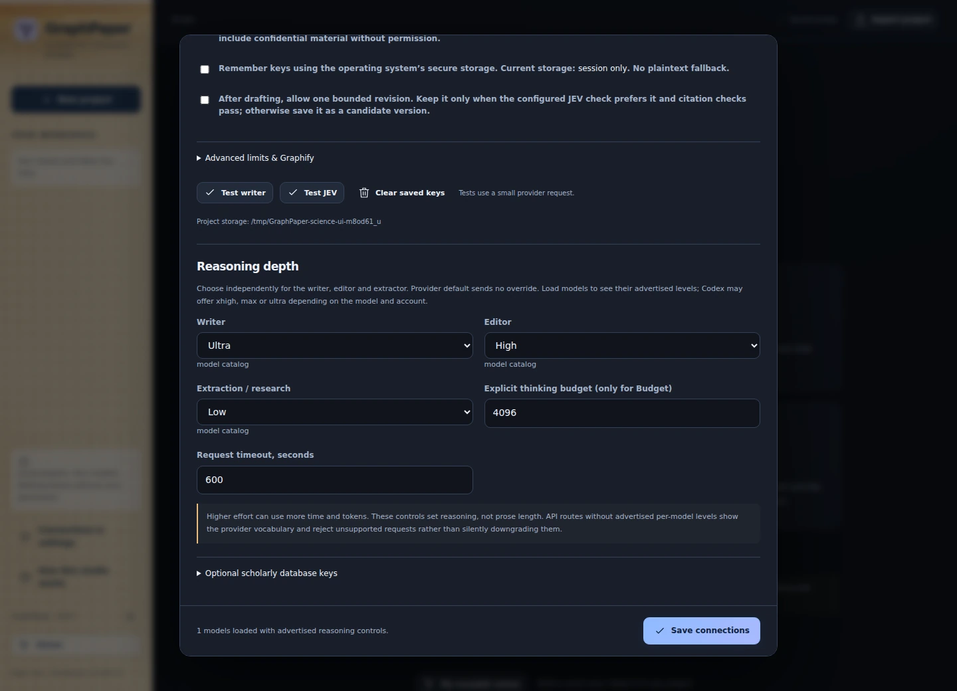Focus the Request timeout seconds field
This screenshot has height=691, width=957.
pos(335,480)
